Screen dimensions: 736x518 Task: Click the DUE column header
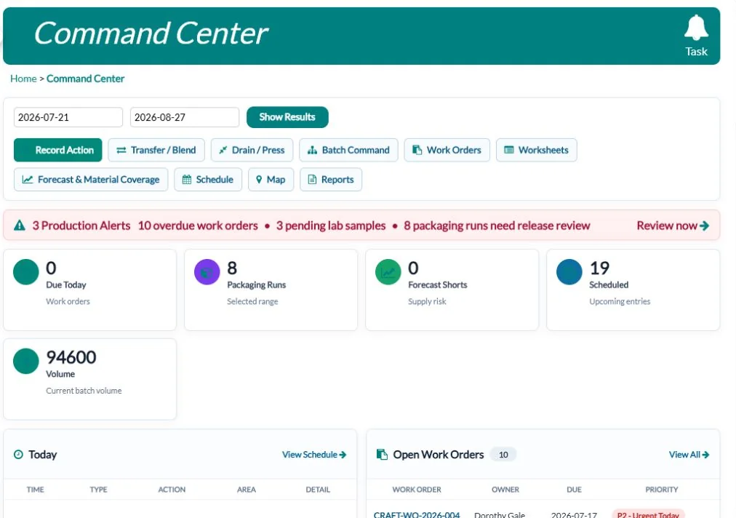[574, 490]
